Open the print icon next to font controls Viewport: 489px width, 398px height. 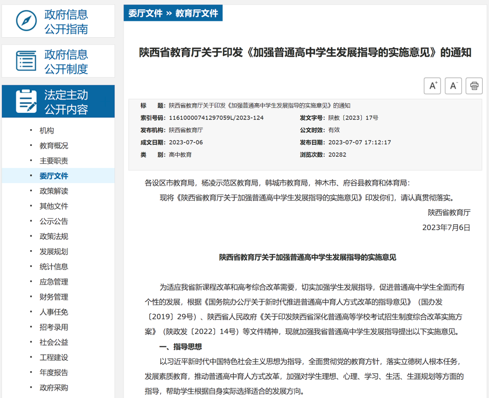474,86
